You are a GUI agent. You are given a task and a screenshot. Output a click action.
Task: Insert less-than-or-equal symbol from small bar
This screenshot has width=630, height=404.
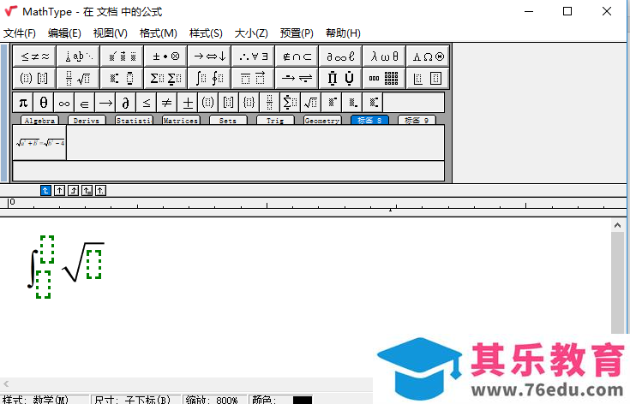click(x=147, y=103)
